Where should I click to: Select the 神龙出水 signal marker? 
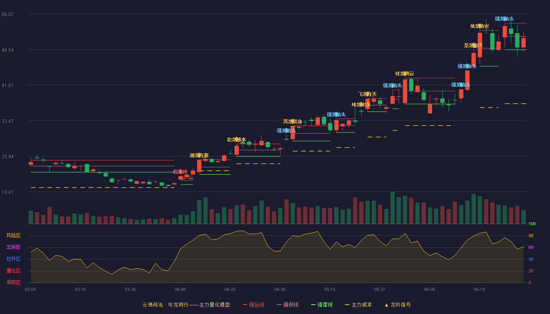tap(361, 105)
